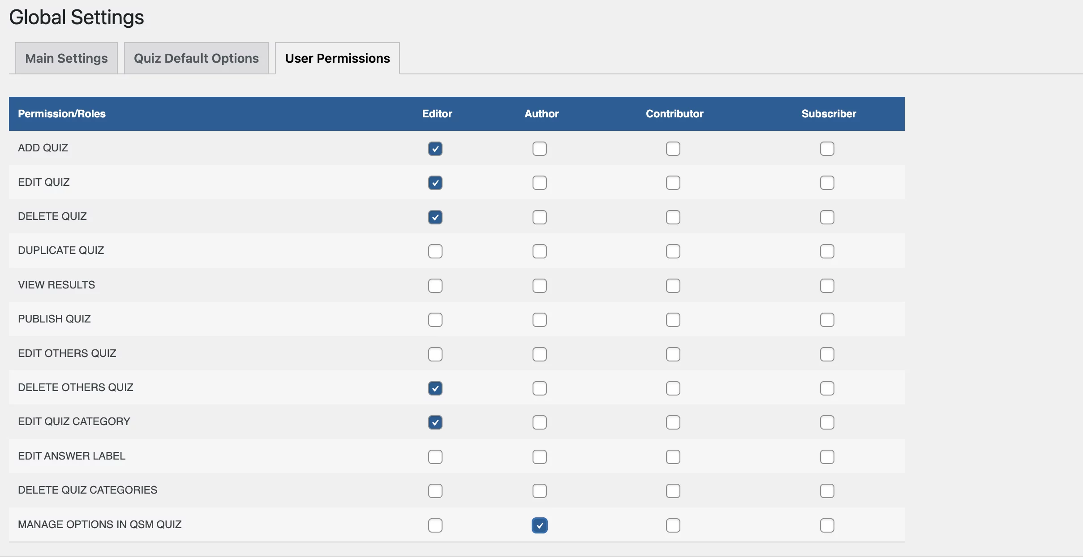Check Editor for EDIT OTHERS QUIZ
The height and width of the screenshot is (559, 1083).
(x=435, y=354)
